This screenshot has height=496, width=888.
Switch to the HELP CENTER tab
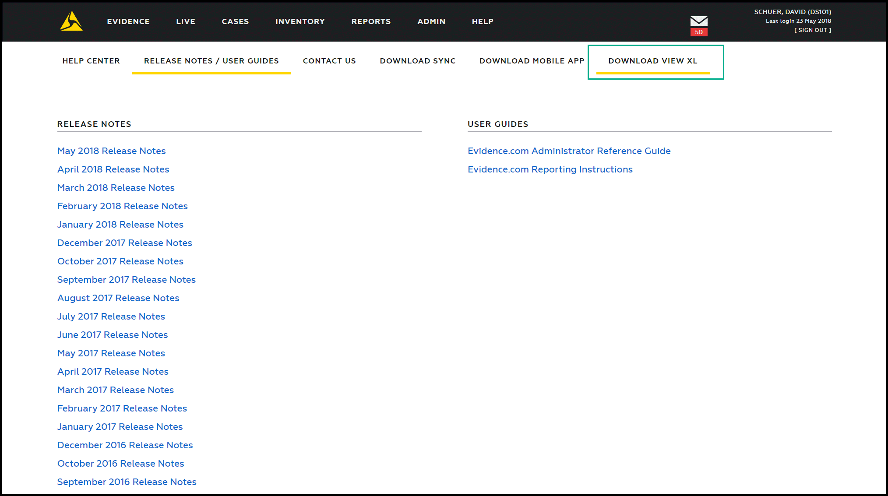coord(91,61)
